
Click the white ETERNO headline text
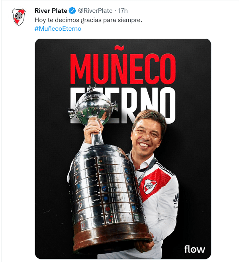click(x=123, y=105)
